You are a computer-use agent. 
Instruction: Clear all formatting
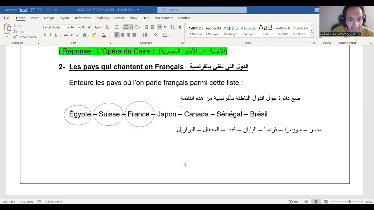pos(107,27)
